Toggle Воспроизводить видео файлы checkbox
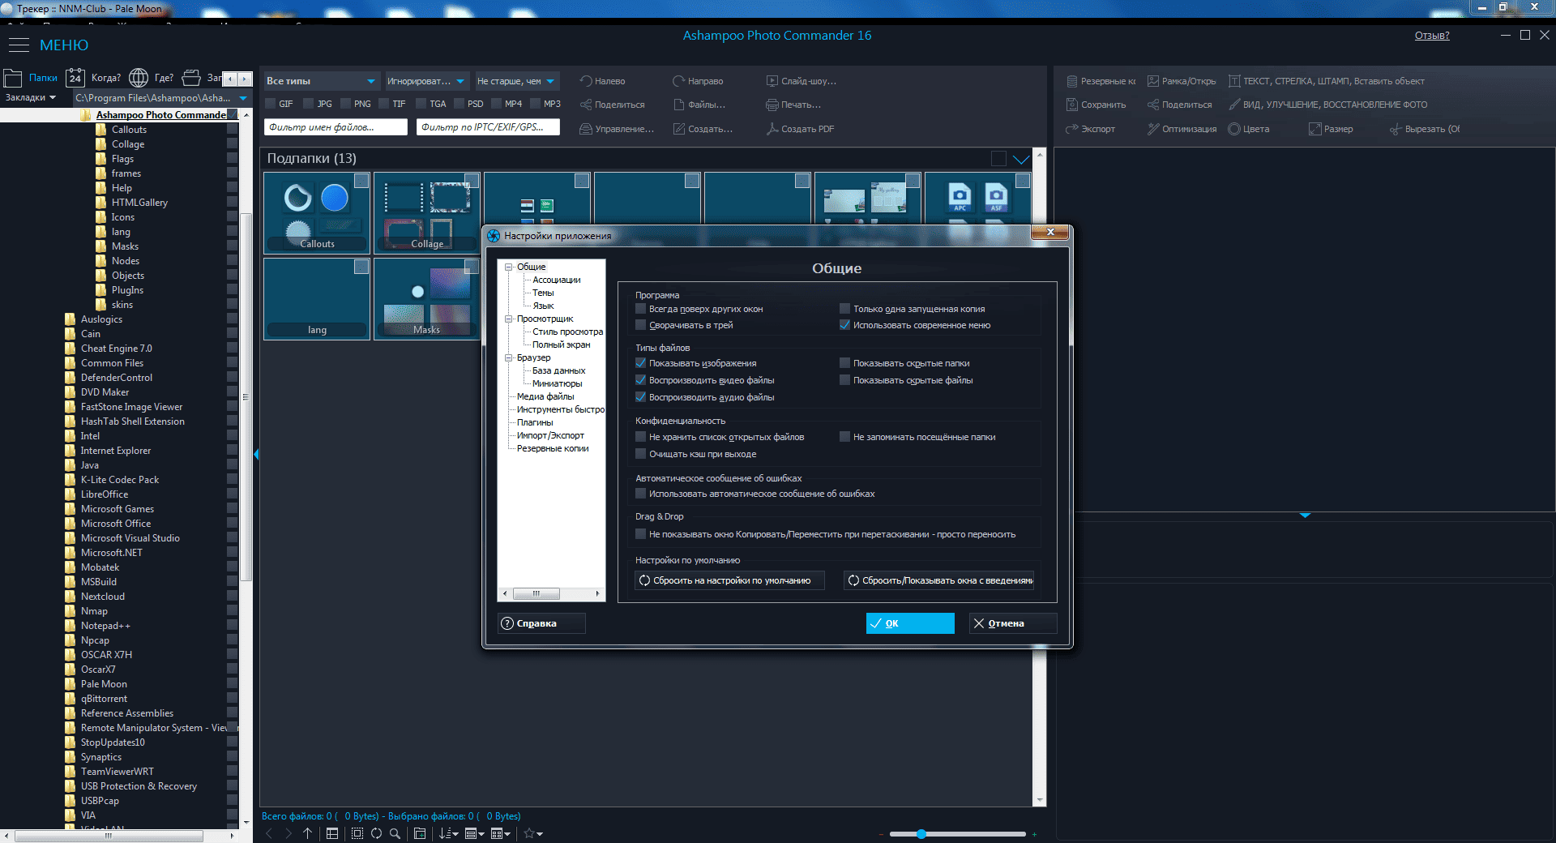This screenshot has height=843, width=1556. tap(641, 380)
